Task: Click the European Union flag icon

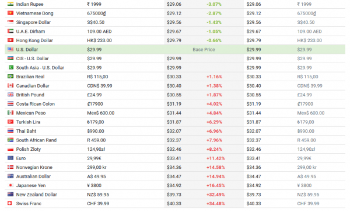Action: point(10,158)
